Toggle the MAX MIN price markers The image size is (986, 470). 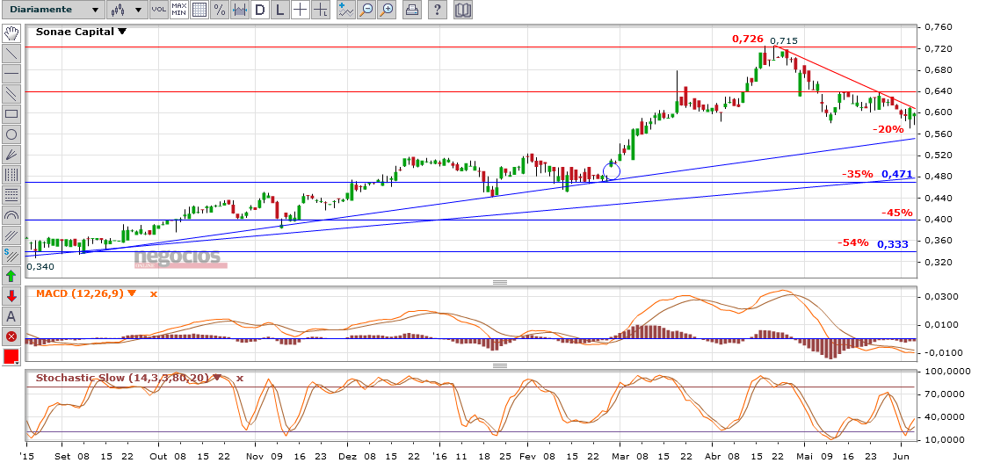[x=178, y=11]
